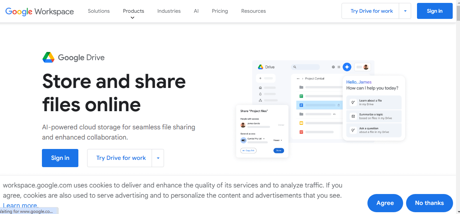Select the Summarize a topic card

point(374,116)
